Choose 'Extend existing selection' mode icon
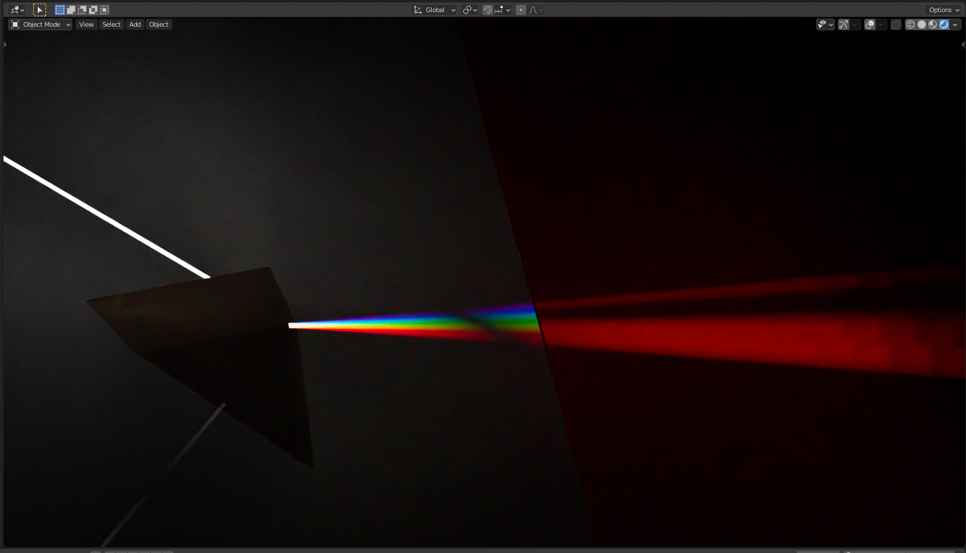 70,10
